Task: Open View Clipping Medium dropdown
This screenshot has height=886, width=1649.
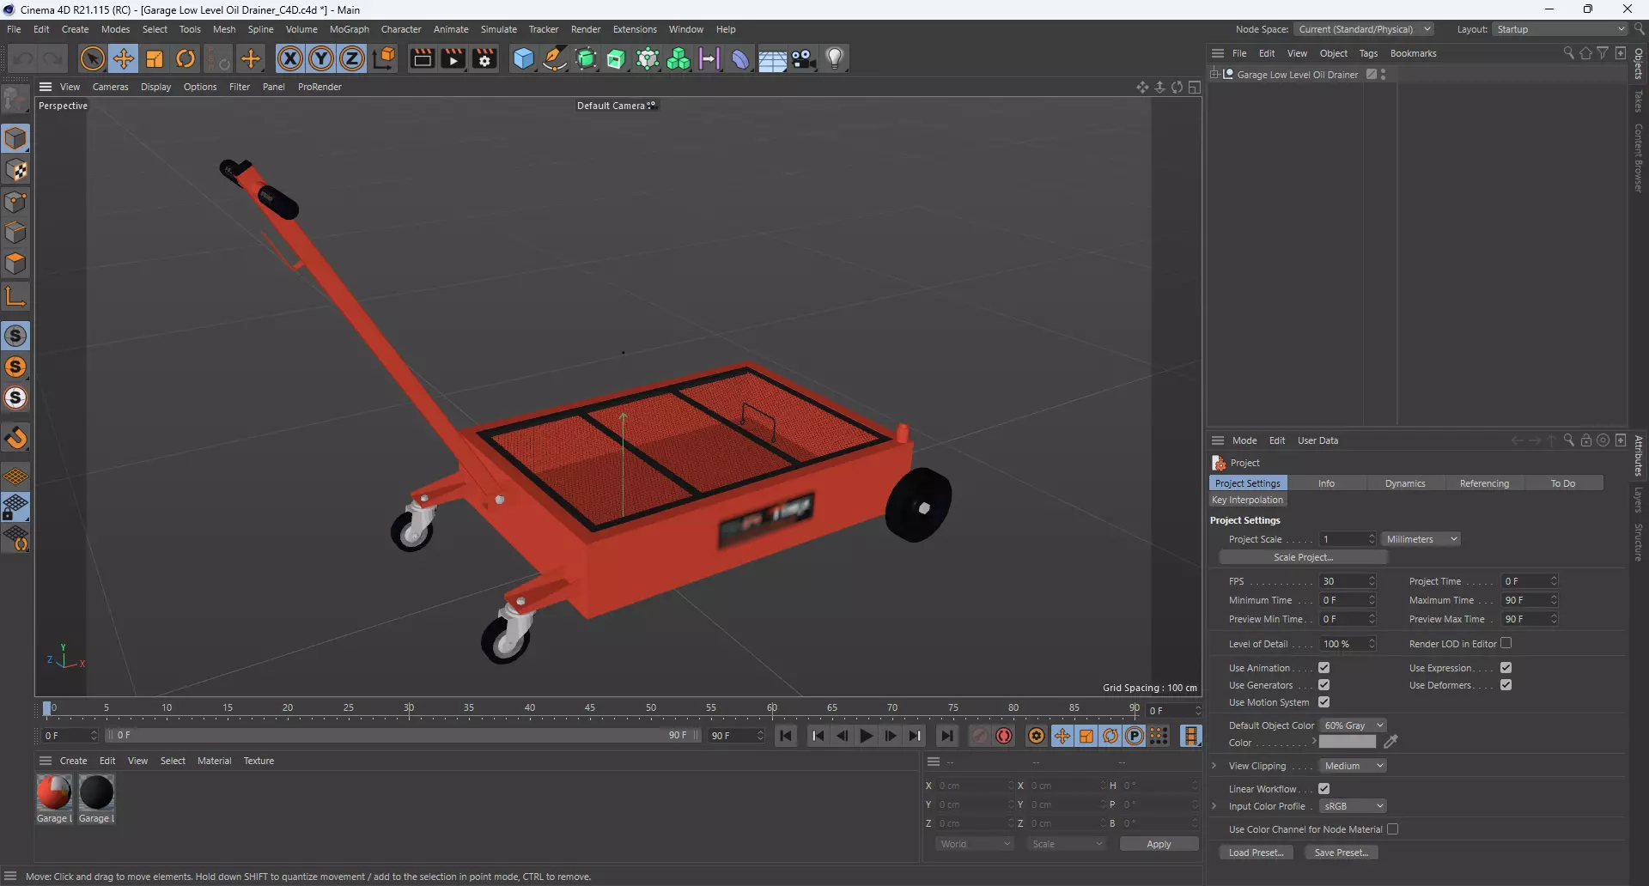Action: tap(1353, 766)
